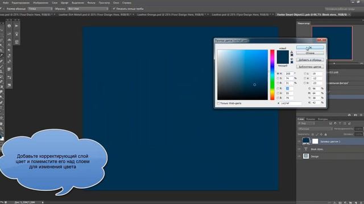364x204 pixels.
Task: Select HSB brightness B radio button
Action: pos(278,83)
